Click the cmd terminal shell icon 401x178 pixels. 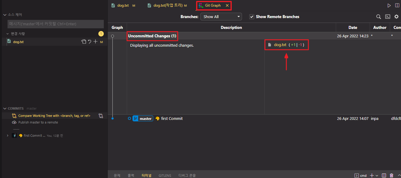(356, 175)
